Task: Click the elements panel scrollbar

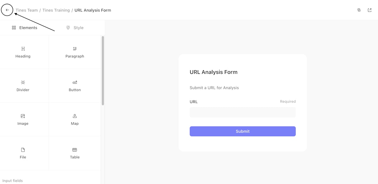Action: [103, 71]
